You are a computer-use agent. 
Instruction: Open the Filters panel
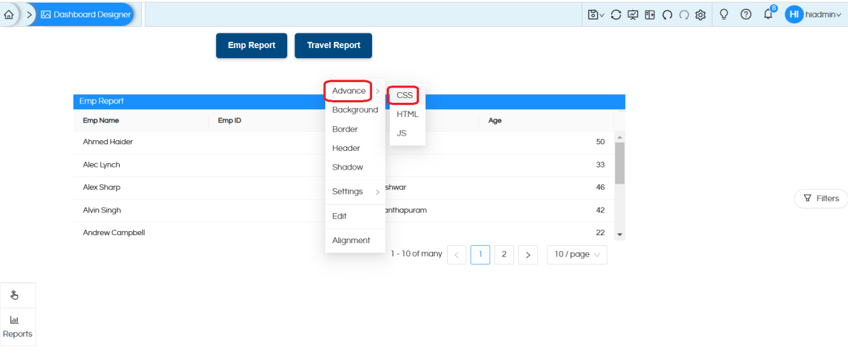point(821,198)
